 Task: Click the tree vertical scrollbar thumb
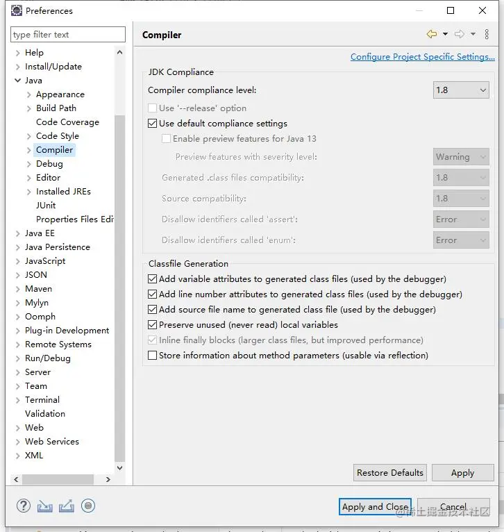119,288
